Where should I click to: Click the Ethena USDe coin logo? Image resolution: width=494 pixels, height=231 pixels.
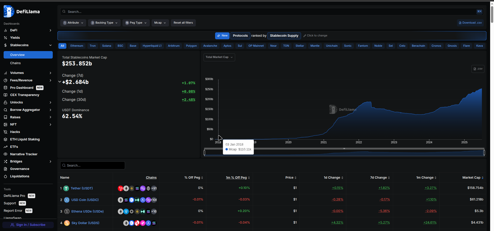coord(67,211)
